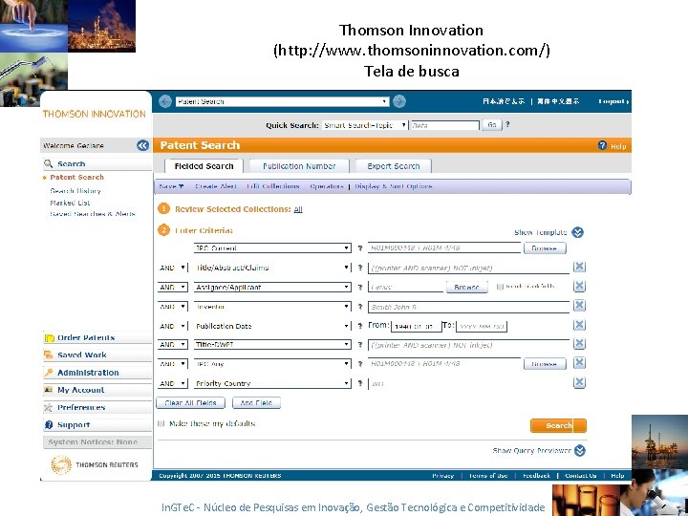Click help icon for IPC Current field
Screen dimensions: 688x516
point(360,247)
